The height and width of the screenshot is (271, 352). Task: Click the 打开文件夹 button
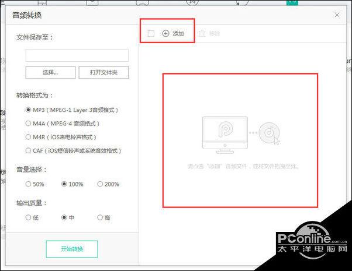click(x=103, y=72)
